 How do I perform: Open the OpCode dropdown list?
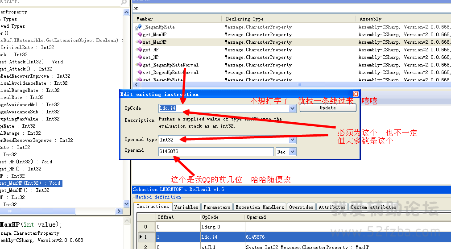tap(292, 108)
